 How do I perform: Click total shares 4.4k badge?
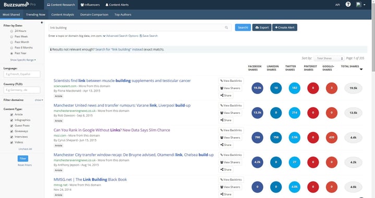[353, 138]
